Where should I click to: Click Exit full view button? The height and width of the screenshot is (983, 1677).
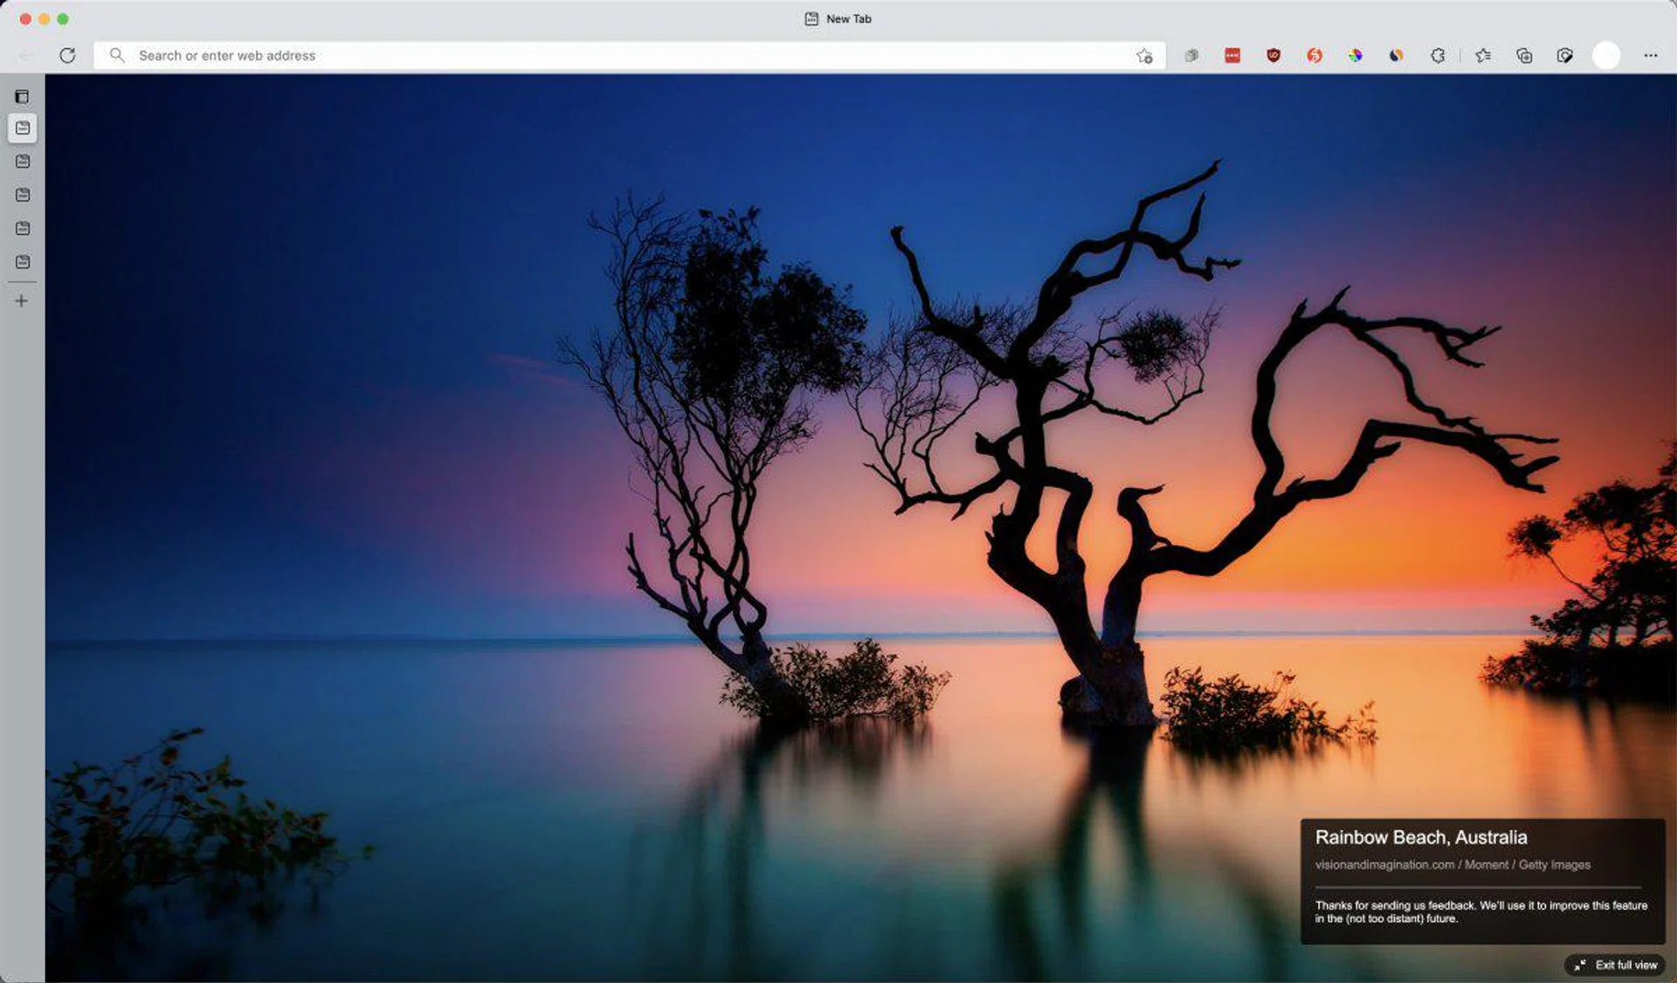pyautogui.click(x=1616, y=965)
